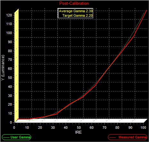Viewport: 149px width, 142px height.
Task: Click the 120 luminance axis tick label
Action: (9, 15)
